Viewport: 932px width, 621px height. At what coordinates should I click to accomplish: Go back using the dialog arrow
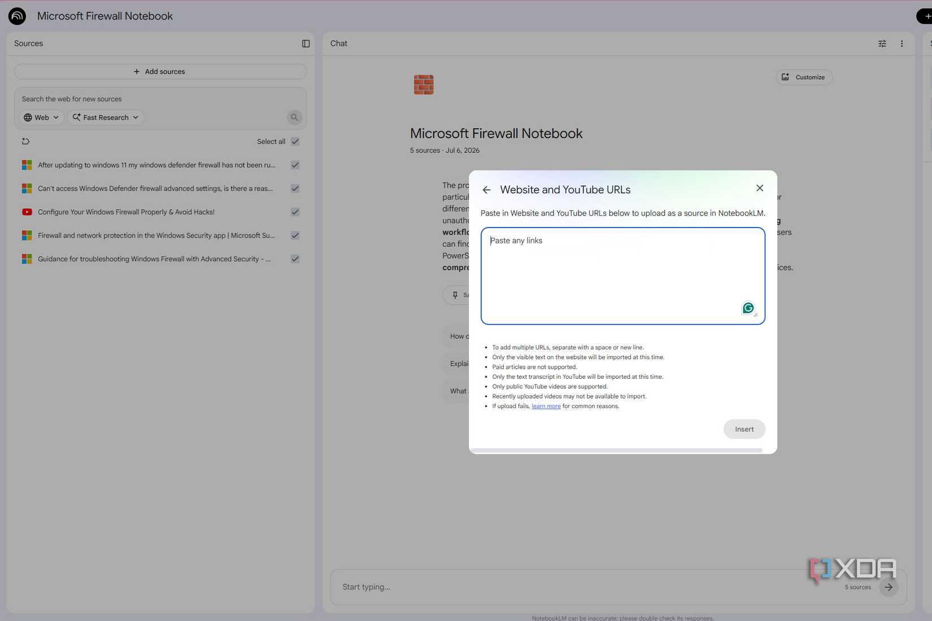coord(486,190)
